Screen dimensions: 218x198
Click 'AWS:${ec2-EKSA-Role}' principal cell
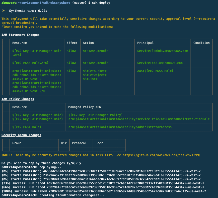click(x=155, y=71)
